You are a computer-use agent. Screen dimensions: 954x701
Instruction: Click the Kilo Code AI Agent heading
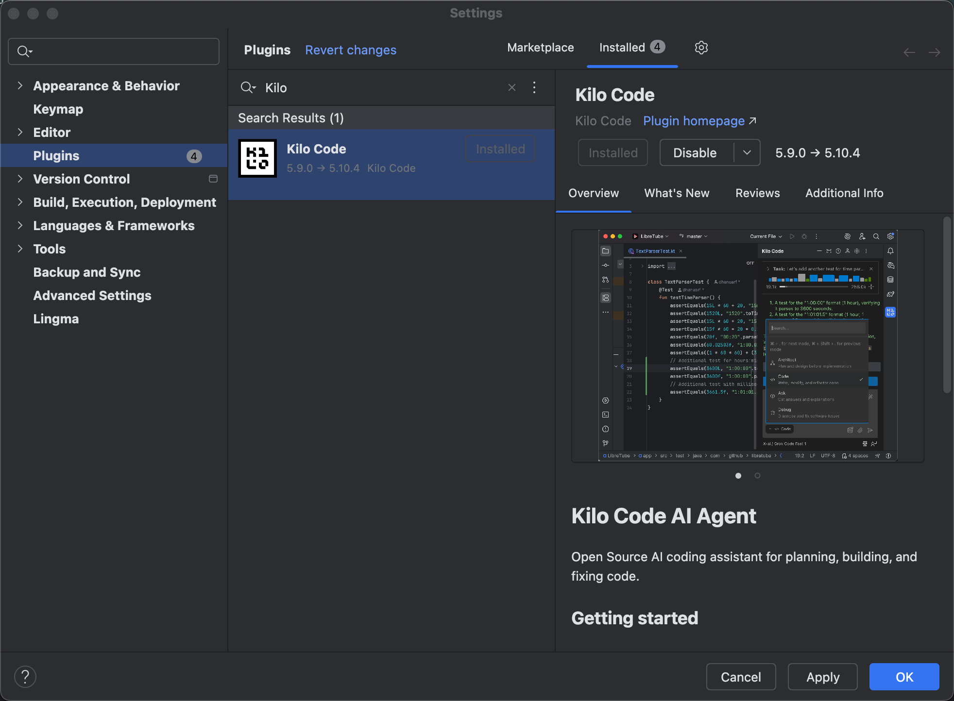(x=664, y=516)
